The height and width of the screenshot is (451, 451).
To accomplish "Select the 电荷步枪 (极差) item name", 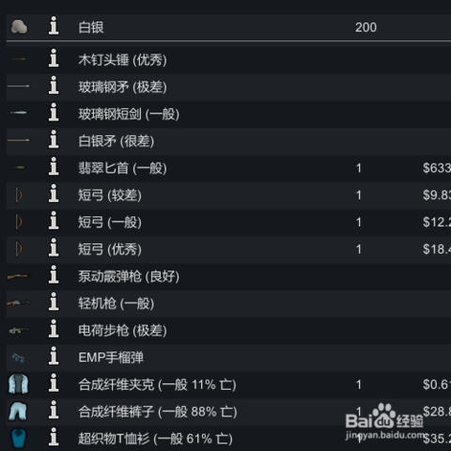I will point(122,331).
